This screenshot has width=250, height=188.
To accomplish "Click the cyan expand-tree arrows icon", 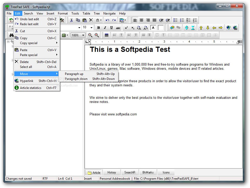I will 187,28.
